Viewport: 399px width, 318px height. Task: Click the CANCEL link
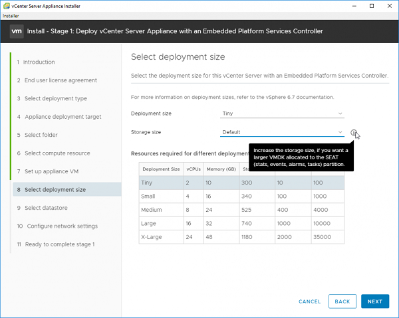(309, 301)
